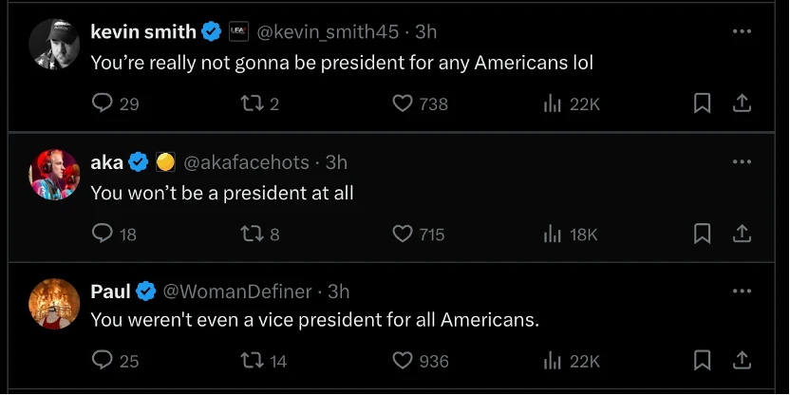Viewport: 790px width, 395px height.
Task: Like kevin smith's tweet
Action: click(x=404, y=103)
